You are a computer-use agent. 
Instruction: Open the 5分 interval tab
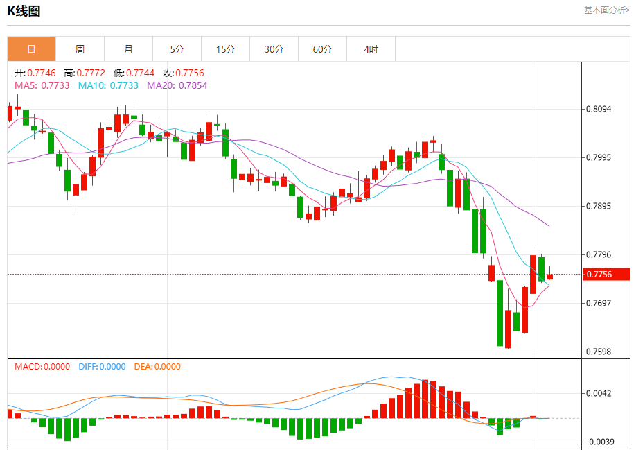point(177,49)
